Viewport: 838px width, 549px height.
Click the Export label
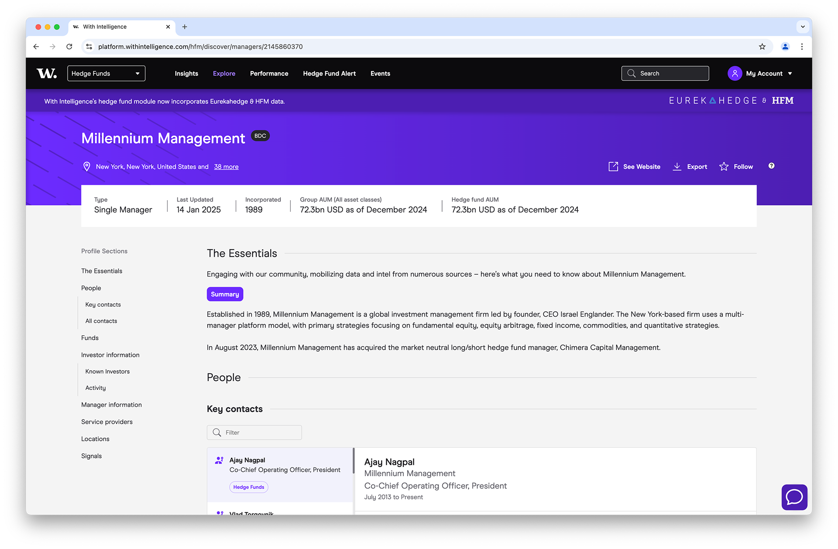[697, 167]
